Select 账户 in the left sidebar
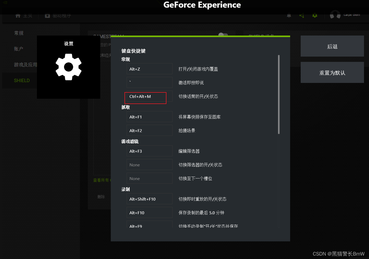Viewport: 369px width, 259px height. coord(18,48)
